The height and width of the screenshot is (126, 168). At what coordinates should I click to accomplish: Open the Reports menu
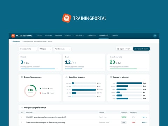coord(58,36)
